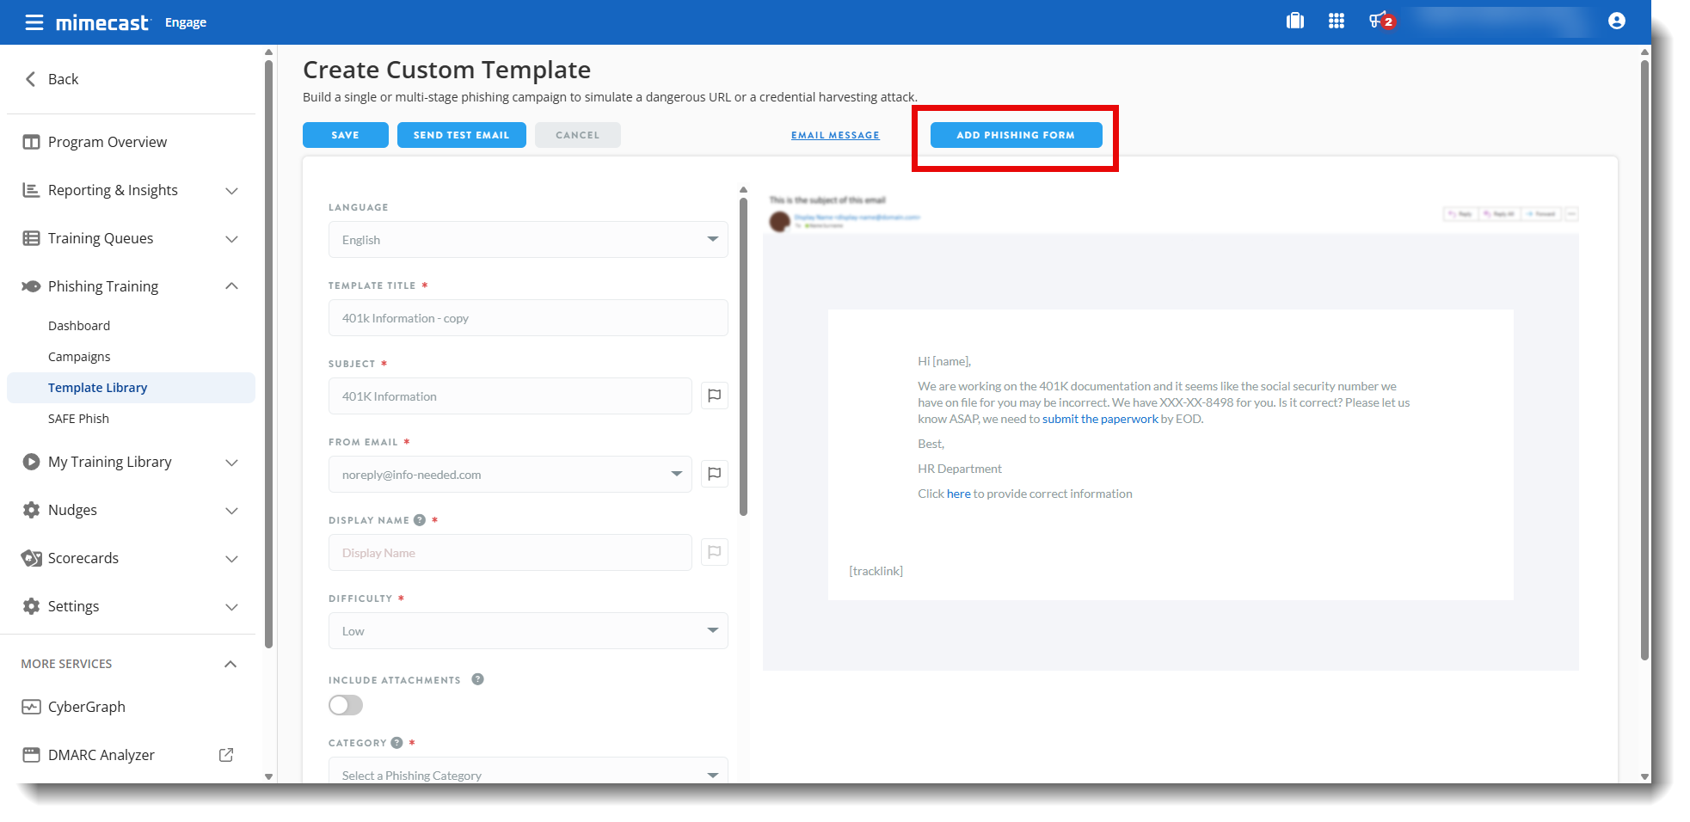Click the Template Title input field
Viewport: 1690px width, 822px height.
tap(527, 318)
